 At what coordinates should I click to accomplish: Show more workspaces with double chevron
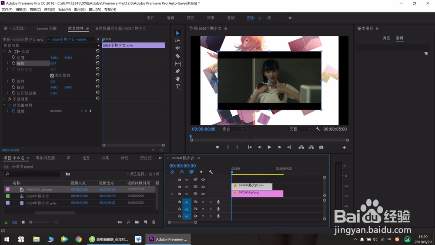(290, 18)
